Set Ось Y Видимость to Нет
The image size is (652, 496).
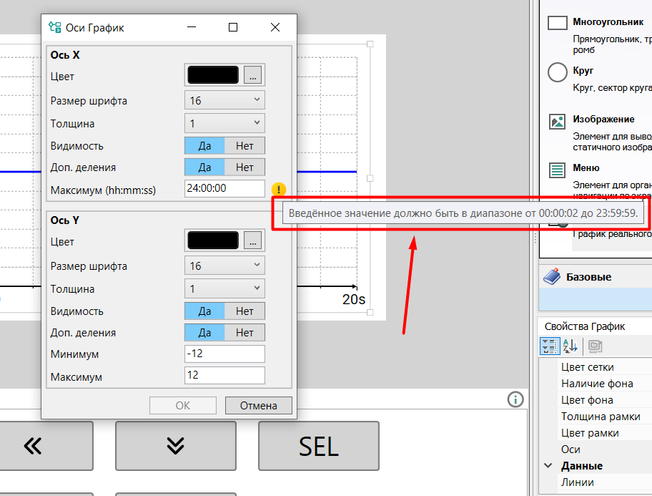pyautogui.click(x=244, y=311)
